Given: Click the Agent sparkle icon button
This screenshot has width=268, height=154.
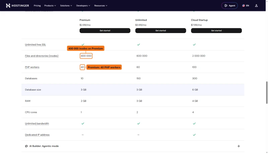Looking at the screenshot, I should 229,6.
